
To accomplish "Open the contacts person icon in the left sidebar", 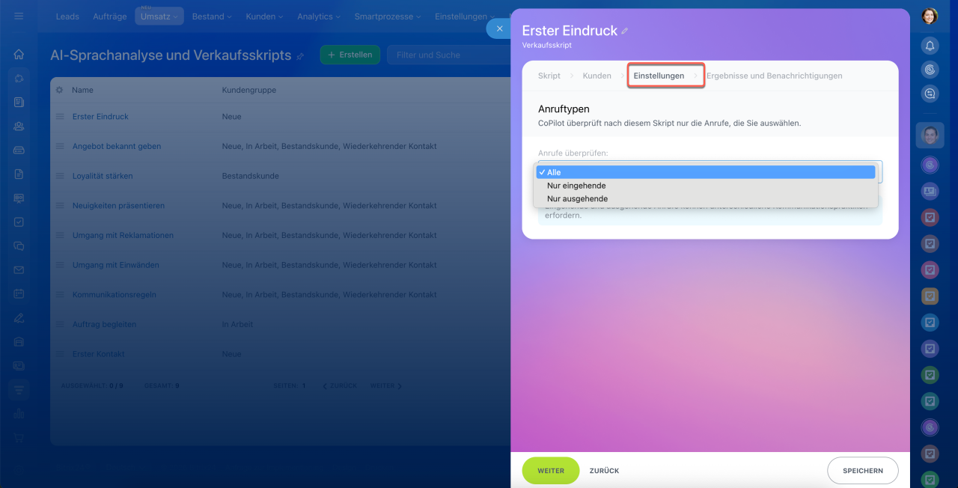I will click(x=19, y=126).
